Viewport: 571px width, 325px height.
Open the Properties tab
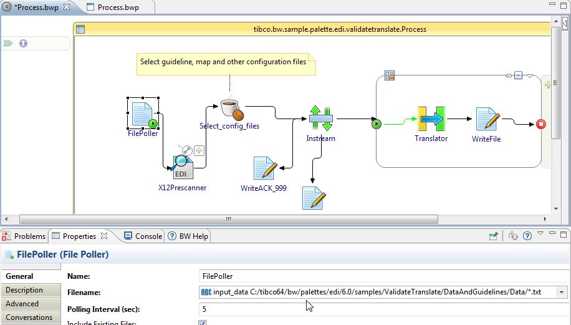pyautogui.click(x=79, y=236)
